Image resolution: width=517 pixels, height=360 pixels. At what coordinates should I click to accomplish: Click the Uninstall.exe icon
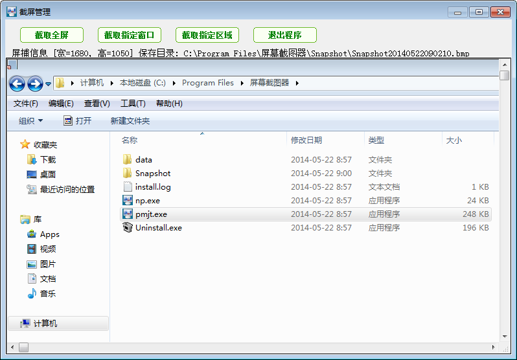[x=127, y=227]
